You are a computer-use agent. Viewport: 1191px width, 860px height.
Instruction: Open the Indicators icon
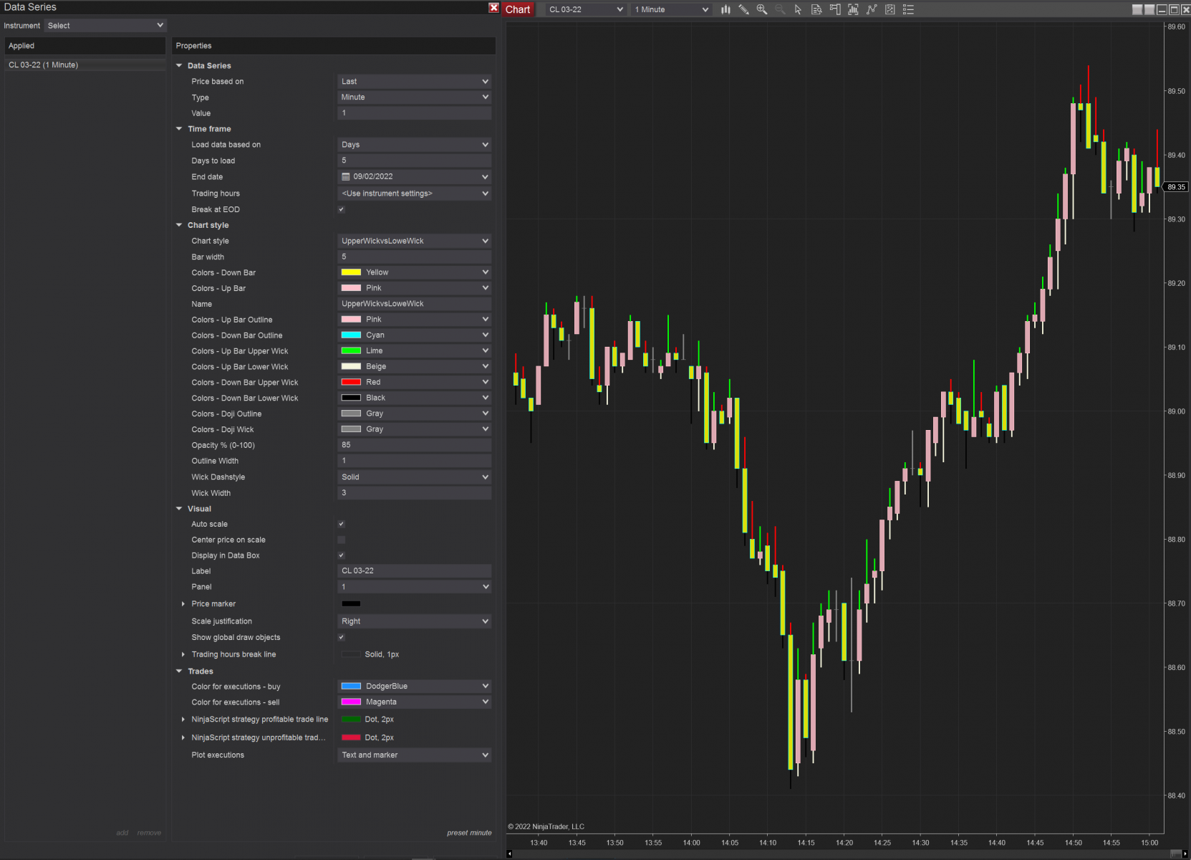point(872,9)
